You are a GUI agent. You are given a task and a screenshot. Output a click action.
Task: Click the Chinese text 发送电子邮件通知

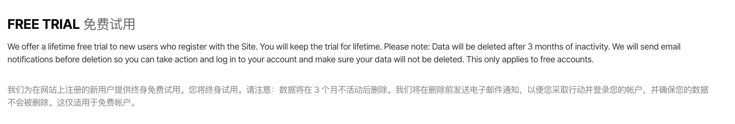point(486,90)
